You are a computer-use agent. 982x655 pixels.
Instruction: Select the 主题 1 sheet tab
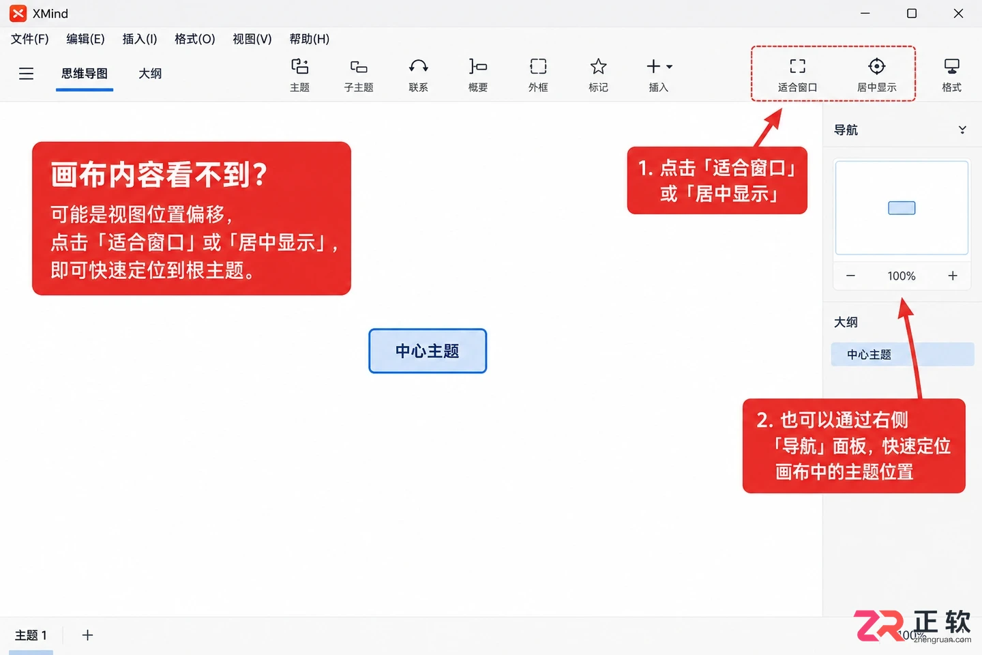[31, 635]
